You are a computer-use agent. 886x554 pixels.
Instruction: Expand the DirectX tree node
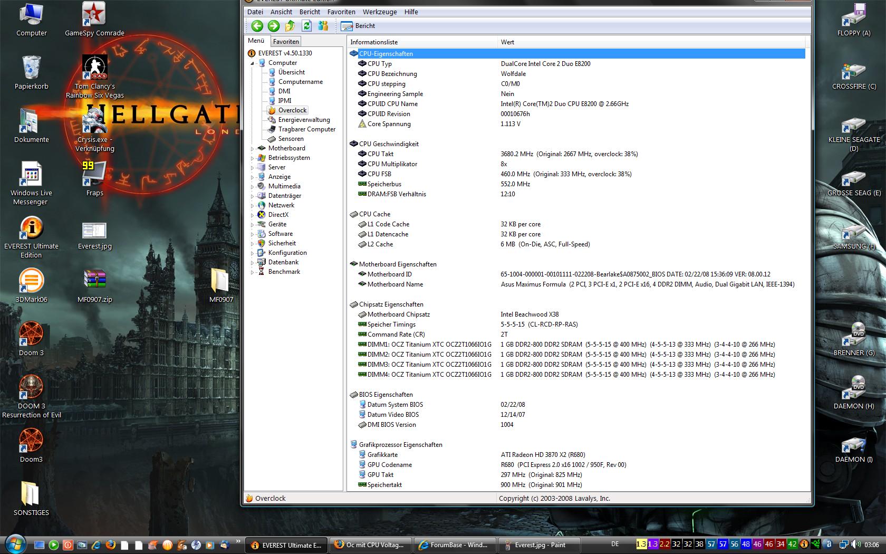click(252, 215)
